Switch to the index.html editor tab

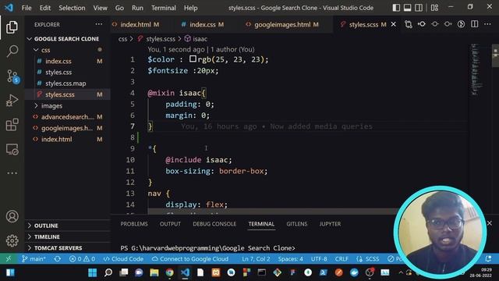[136, 24]
